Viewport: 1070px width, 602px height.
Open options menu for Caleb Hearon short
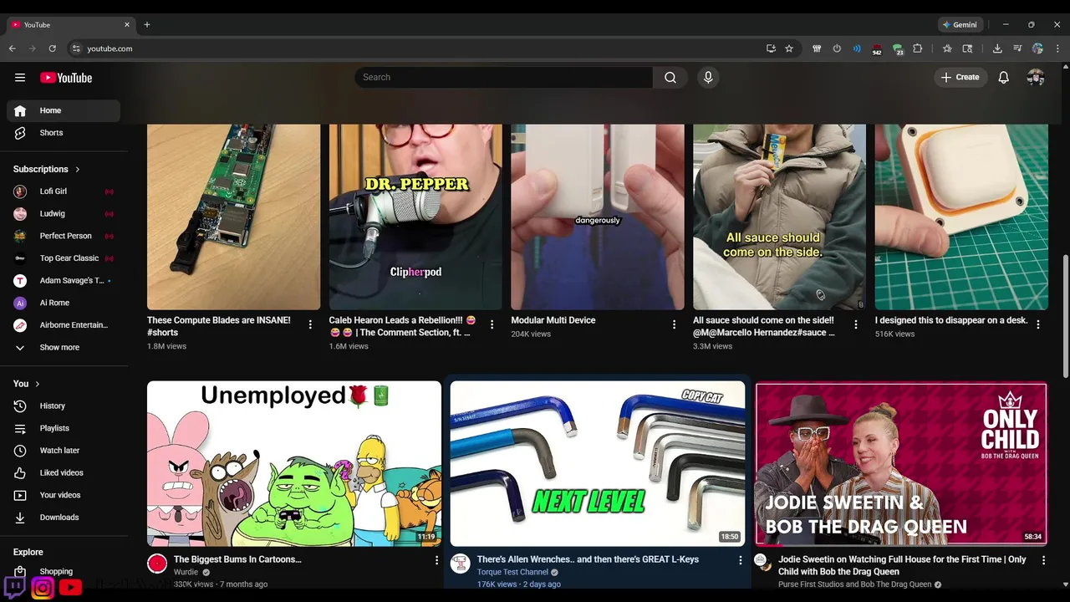pyautogui.click(x=492, y=324)
